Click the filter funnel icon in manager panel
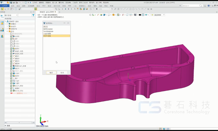218x131 pixels. point(33,15)
